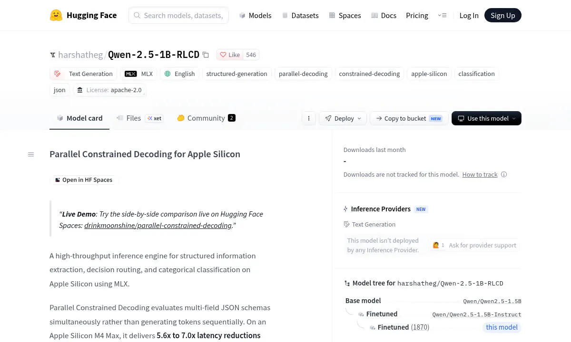Open the Model card tab
The height and width of the screenshot is (342, 571).
[79, 118]
